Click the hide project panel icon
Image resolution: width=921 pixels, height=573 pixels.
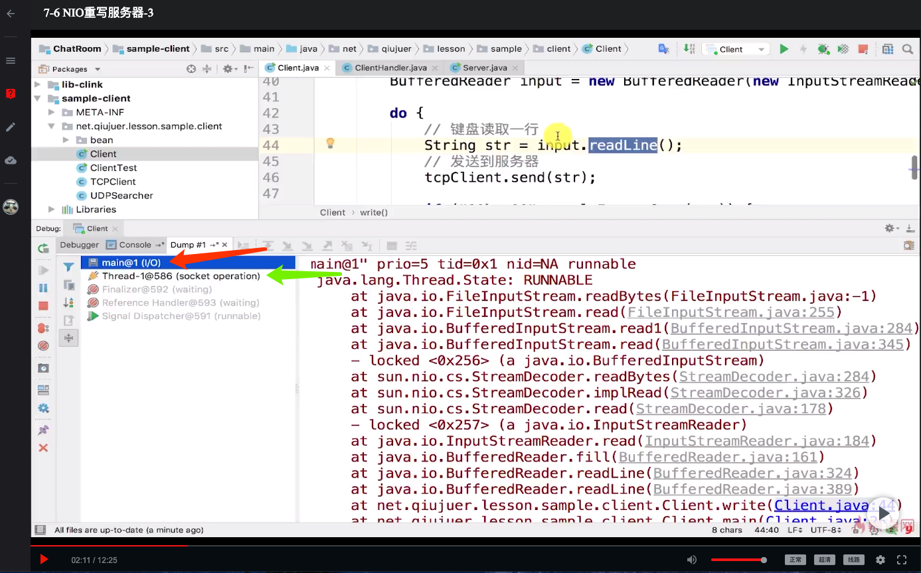tap(249, 69)
